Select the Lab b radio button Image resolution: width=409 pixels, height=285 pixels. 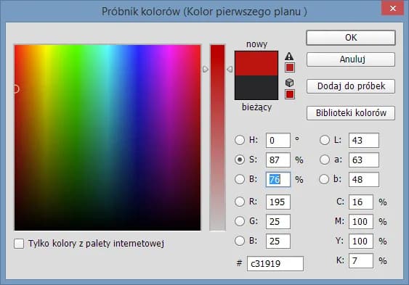(324, 179)
